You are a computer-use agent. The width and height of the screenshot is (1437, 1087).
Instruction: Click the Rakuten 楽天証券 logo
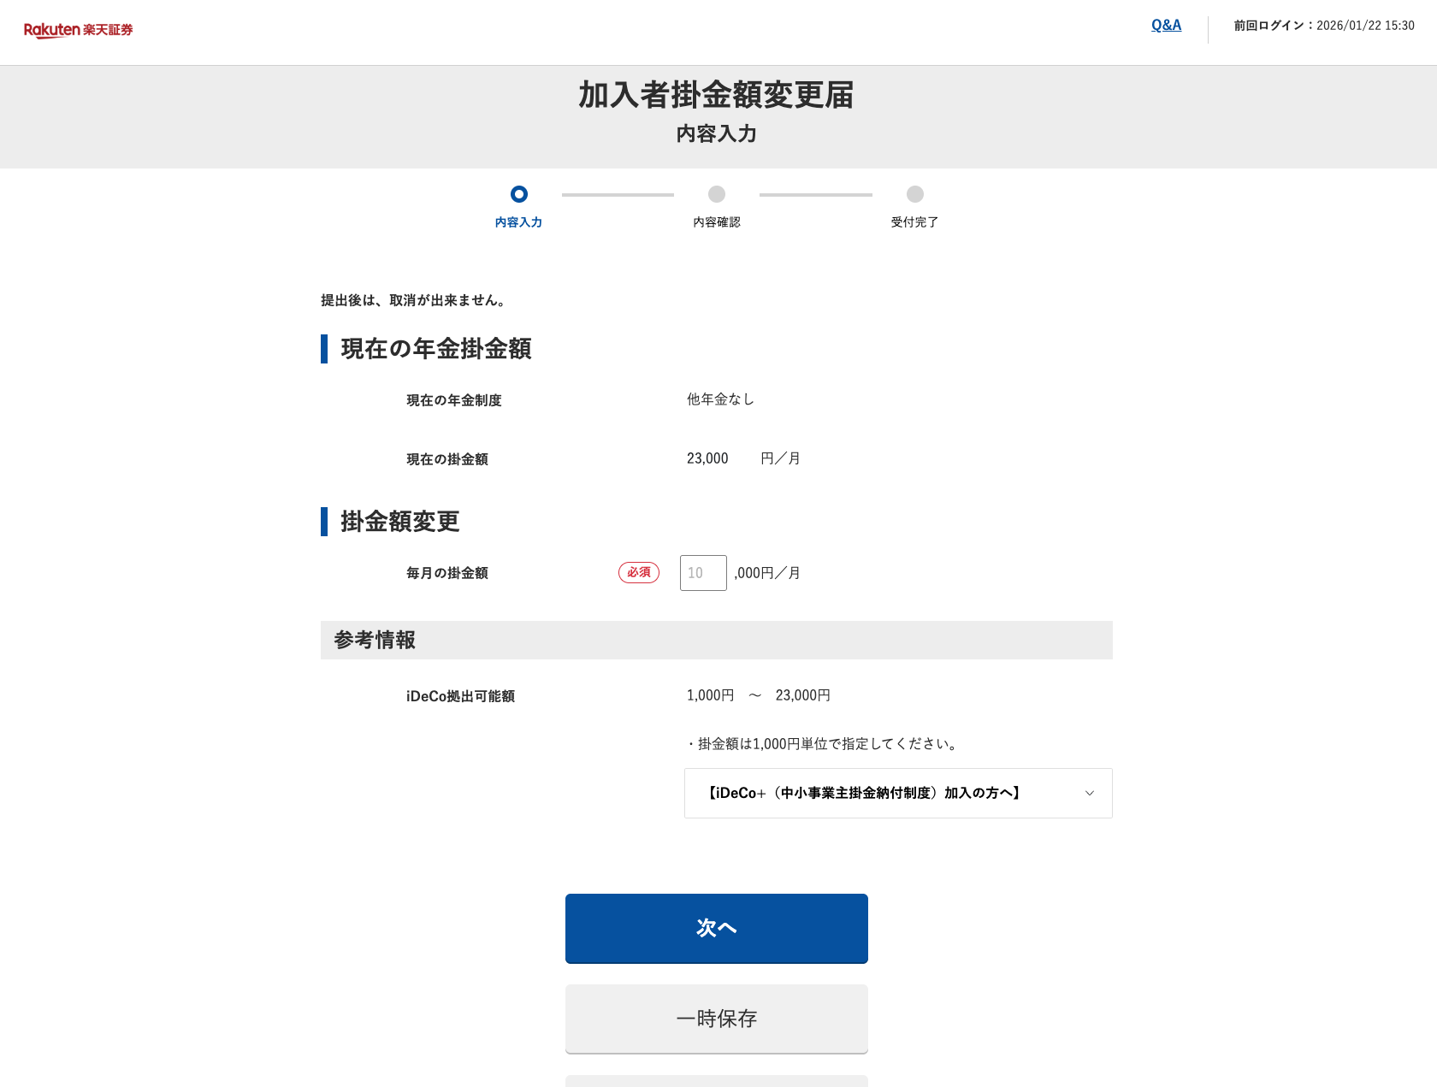78,30
